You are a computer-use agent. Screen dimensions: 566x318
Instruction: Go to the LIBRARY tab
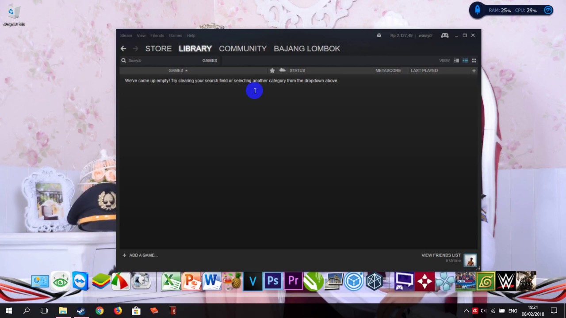coord(195,49)
